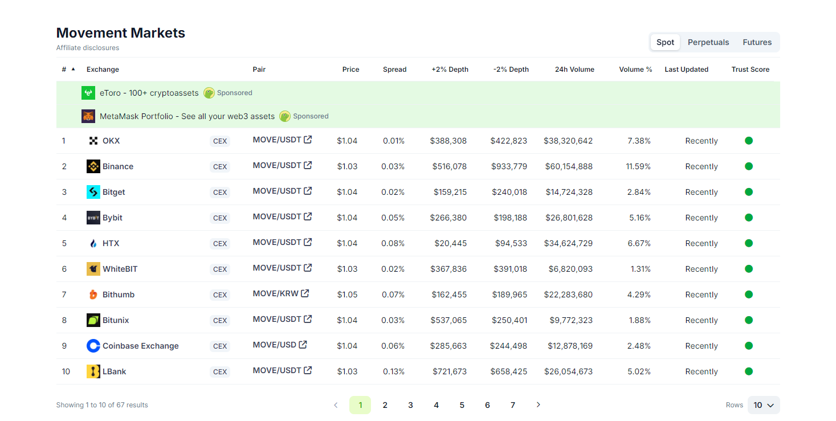Open MetaMask Portfolio sponsored link
The width and height of the screenshot is (836, 421).
coord(187,116)
